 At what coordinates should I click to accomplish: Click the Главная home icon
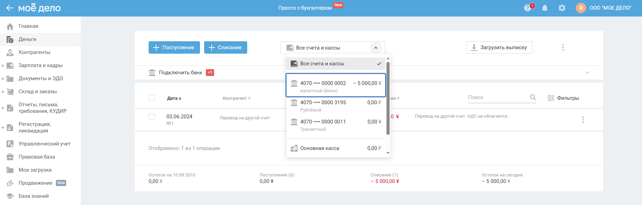[x=10, y=26]
